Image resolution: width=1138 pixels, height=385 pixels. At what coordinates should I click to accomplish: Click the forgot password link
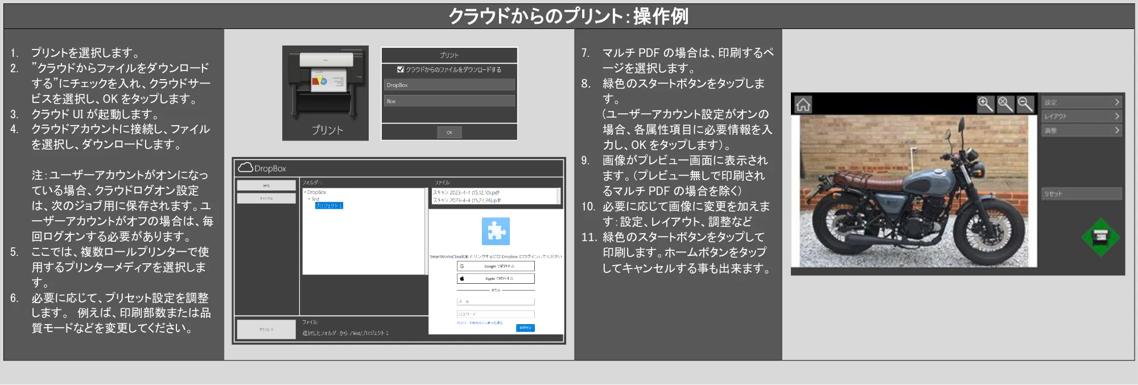coord(480,323)
